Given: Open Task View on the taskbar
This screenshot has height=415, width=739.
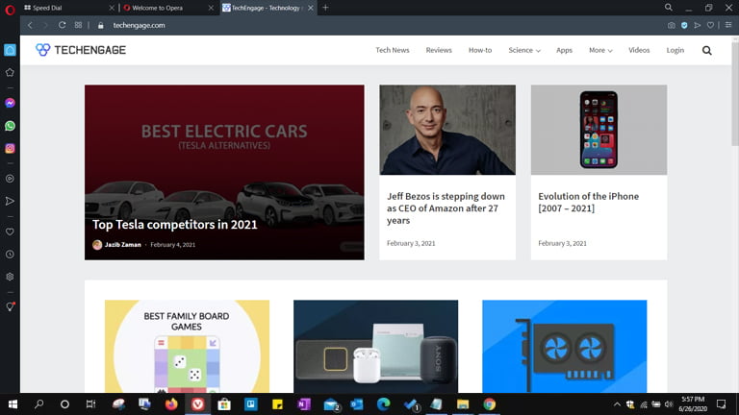Looking at the screenshot, I should pos(90,404).
